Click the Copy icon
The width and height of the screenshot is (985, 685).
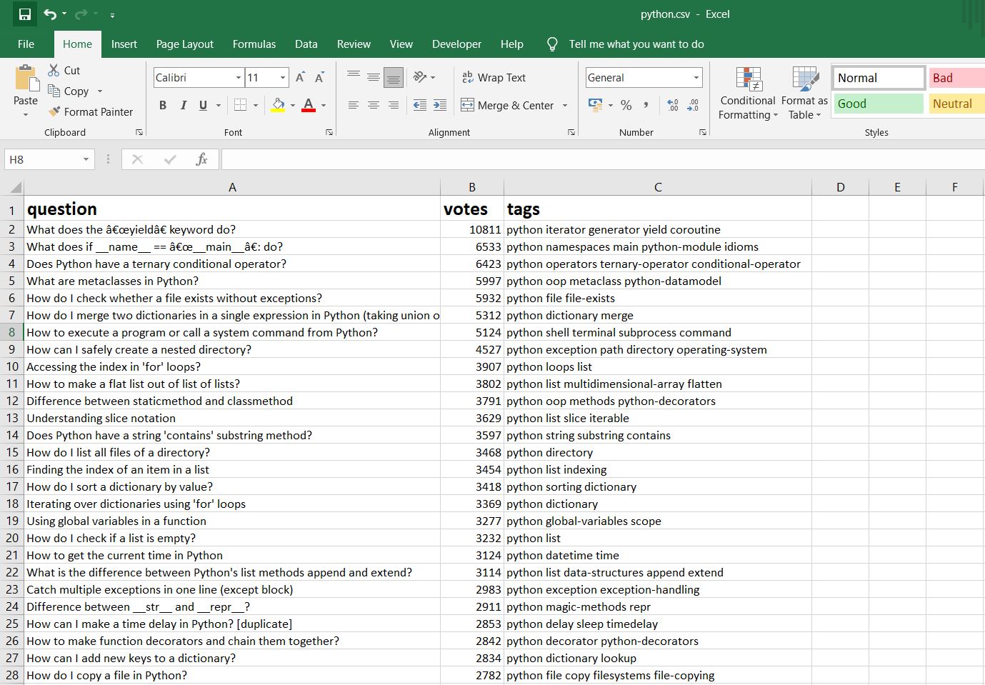click(54, 91)
